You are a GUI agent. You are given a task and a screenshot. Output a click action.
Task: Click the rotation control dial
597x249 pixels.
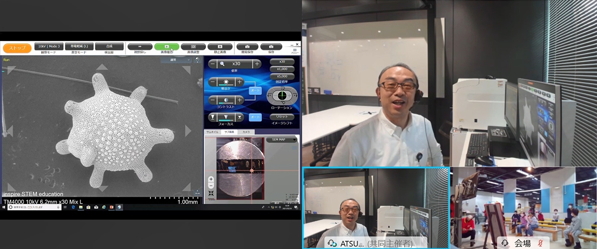[x=282, y=96]
